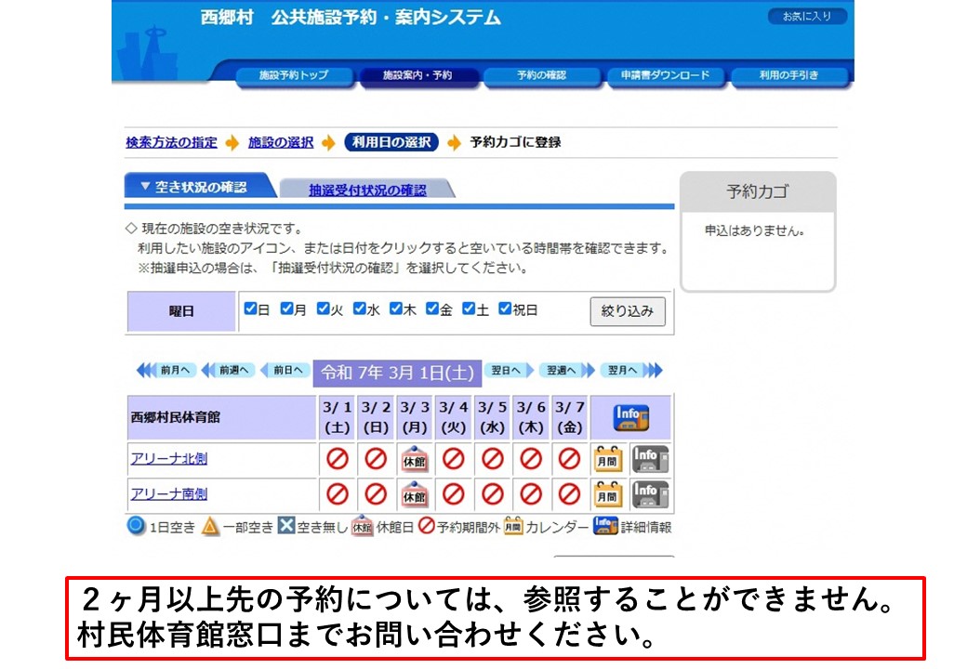The height and width of the screenshot is (669, 967).
Task: Open the 利用の手引き tab
Action: tap(788, 75)
